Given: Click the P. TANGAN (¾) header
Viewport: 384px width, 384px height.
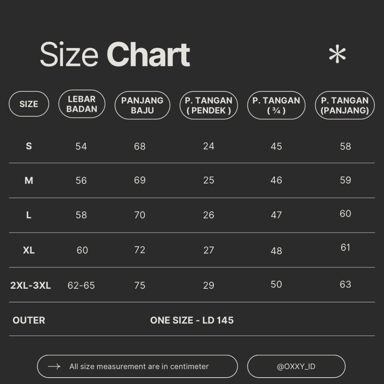Looking at the screenshot, I should coord(276,105).
